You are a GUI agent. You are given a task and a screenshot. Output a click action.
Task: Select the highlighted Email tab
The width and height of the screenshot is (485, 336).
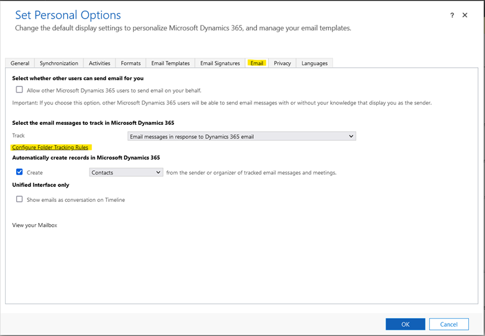(257, 63)
